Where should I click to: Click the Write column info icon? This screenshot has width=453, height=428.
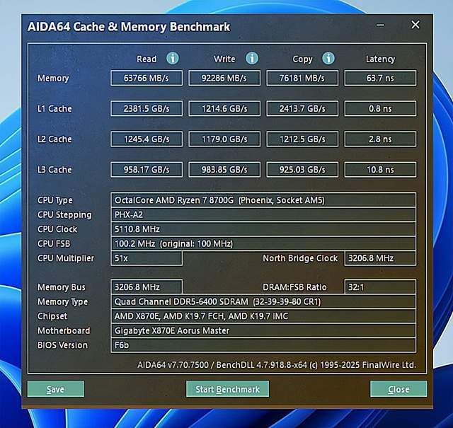click(252, 59)
